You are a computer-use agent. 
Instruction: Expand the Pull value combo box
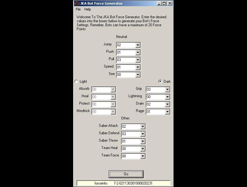point(138,60)
